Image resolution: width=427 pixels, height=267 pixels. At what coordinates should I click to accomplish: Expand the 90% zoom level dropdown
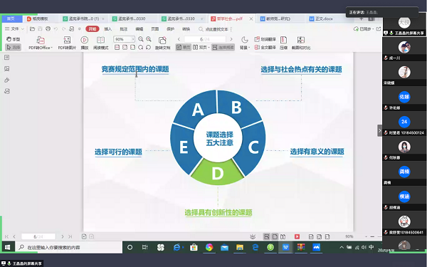(x=133, y=39)
